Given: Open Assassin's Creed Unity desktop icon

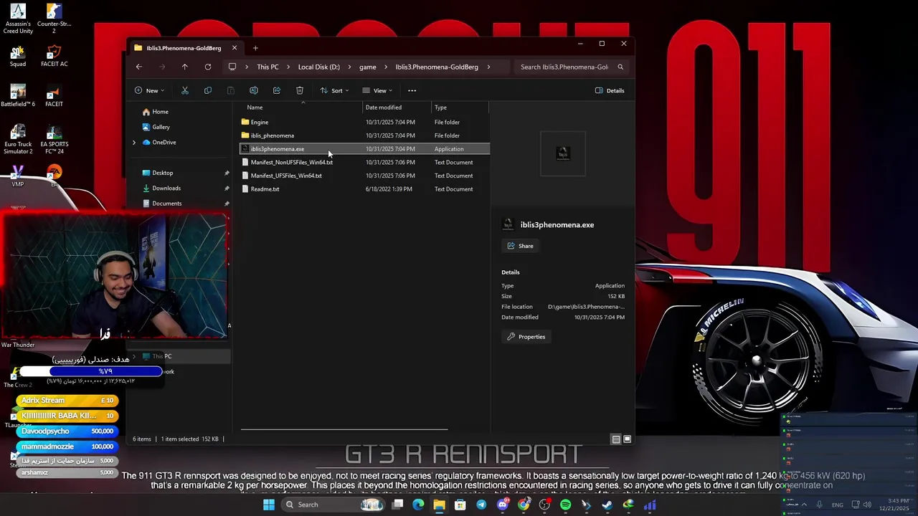Looking at the screenshot, I should 18,19.
